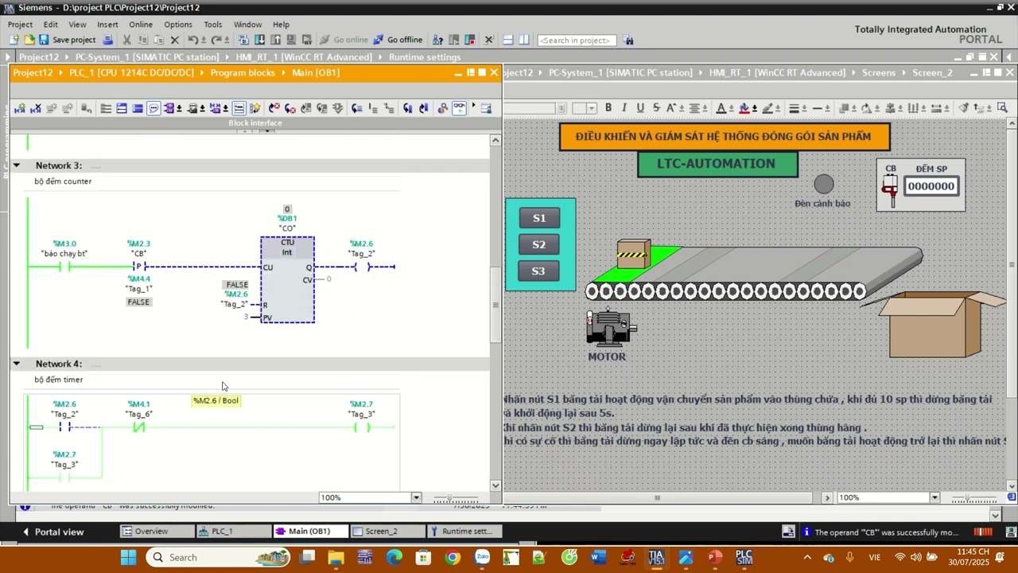Screen dimensions: 1018x573
Task: Click the HMI screen horizontal scrollbar
Action: (657, 497)
